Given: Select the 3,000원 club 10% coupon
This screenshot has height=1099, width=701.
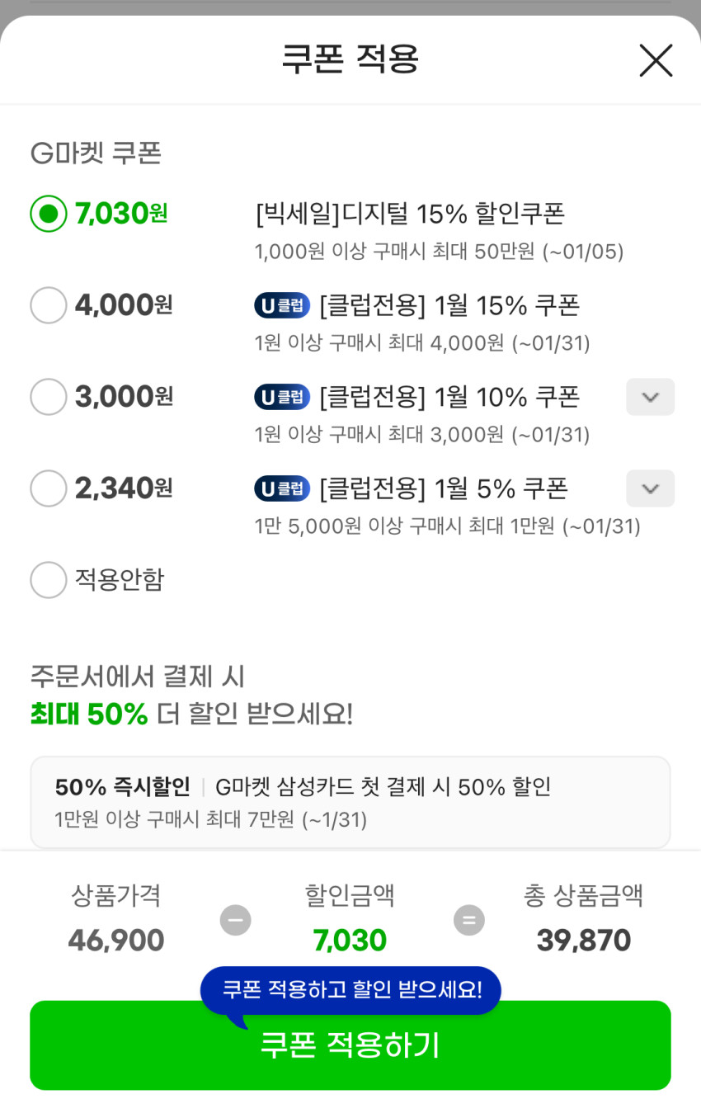Looking at the screenshot, I should coord(49,397).
